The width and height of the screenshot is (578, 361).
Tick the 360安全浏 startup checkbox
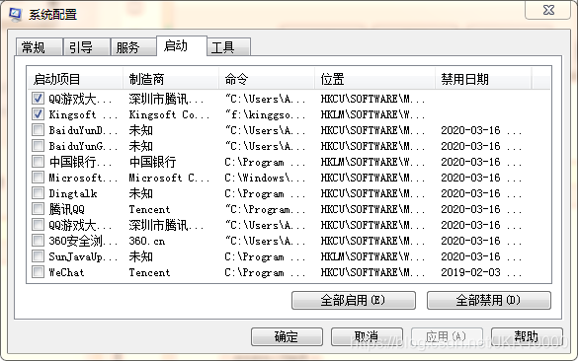pyautogui.click(x=38, y=241)
